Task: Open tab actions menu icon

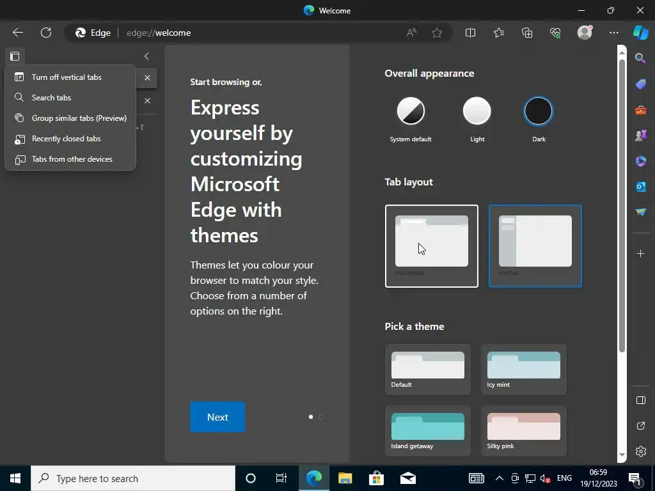Action: point(15,56)
